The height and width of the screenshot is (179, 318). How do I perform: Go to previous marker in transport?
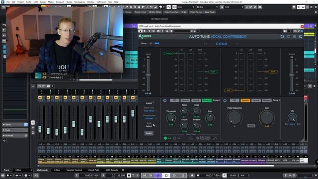(144, 176)
